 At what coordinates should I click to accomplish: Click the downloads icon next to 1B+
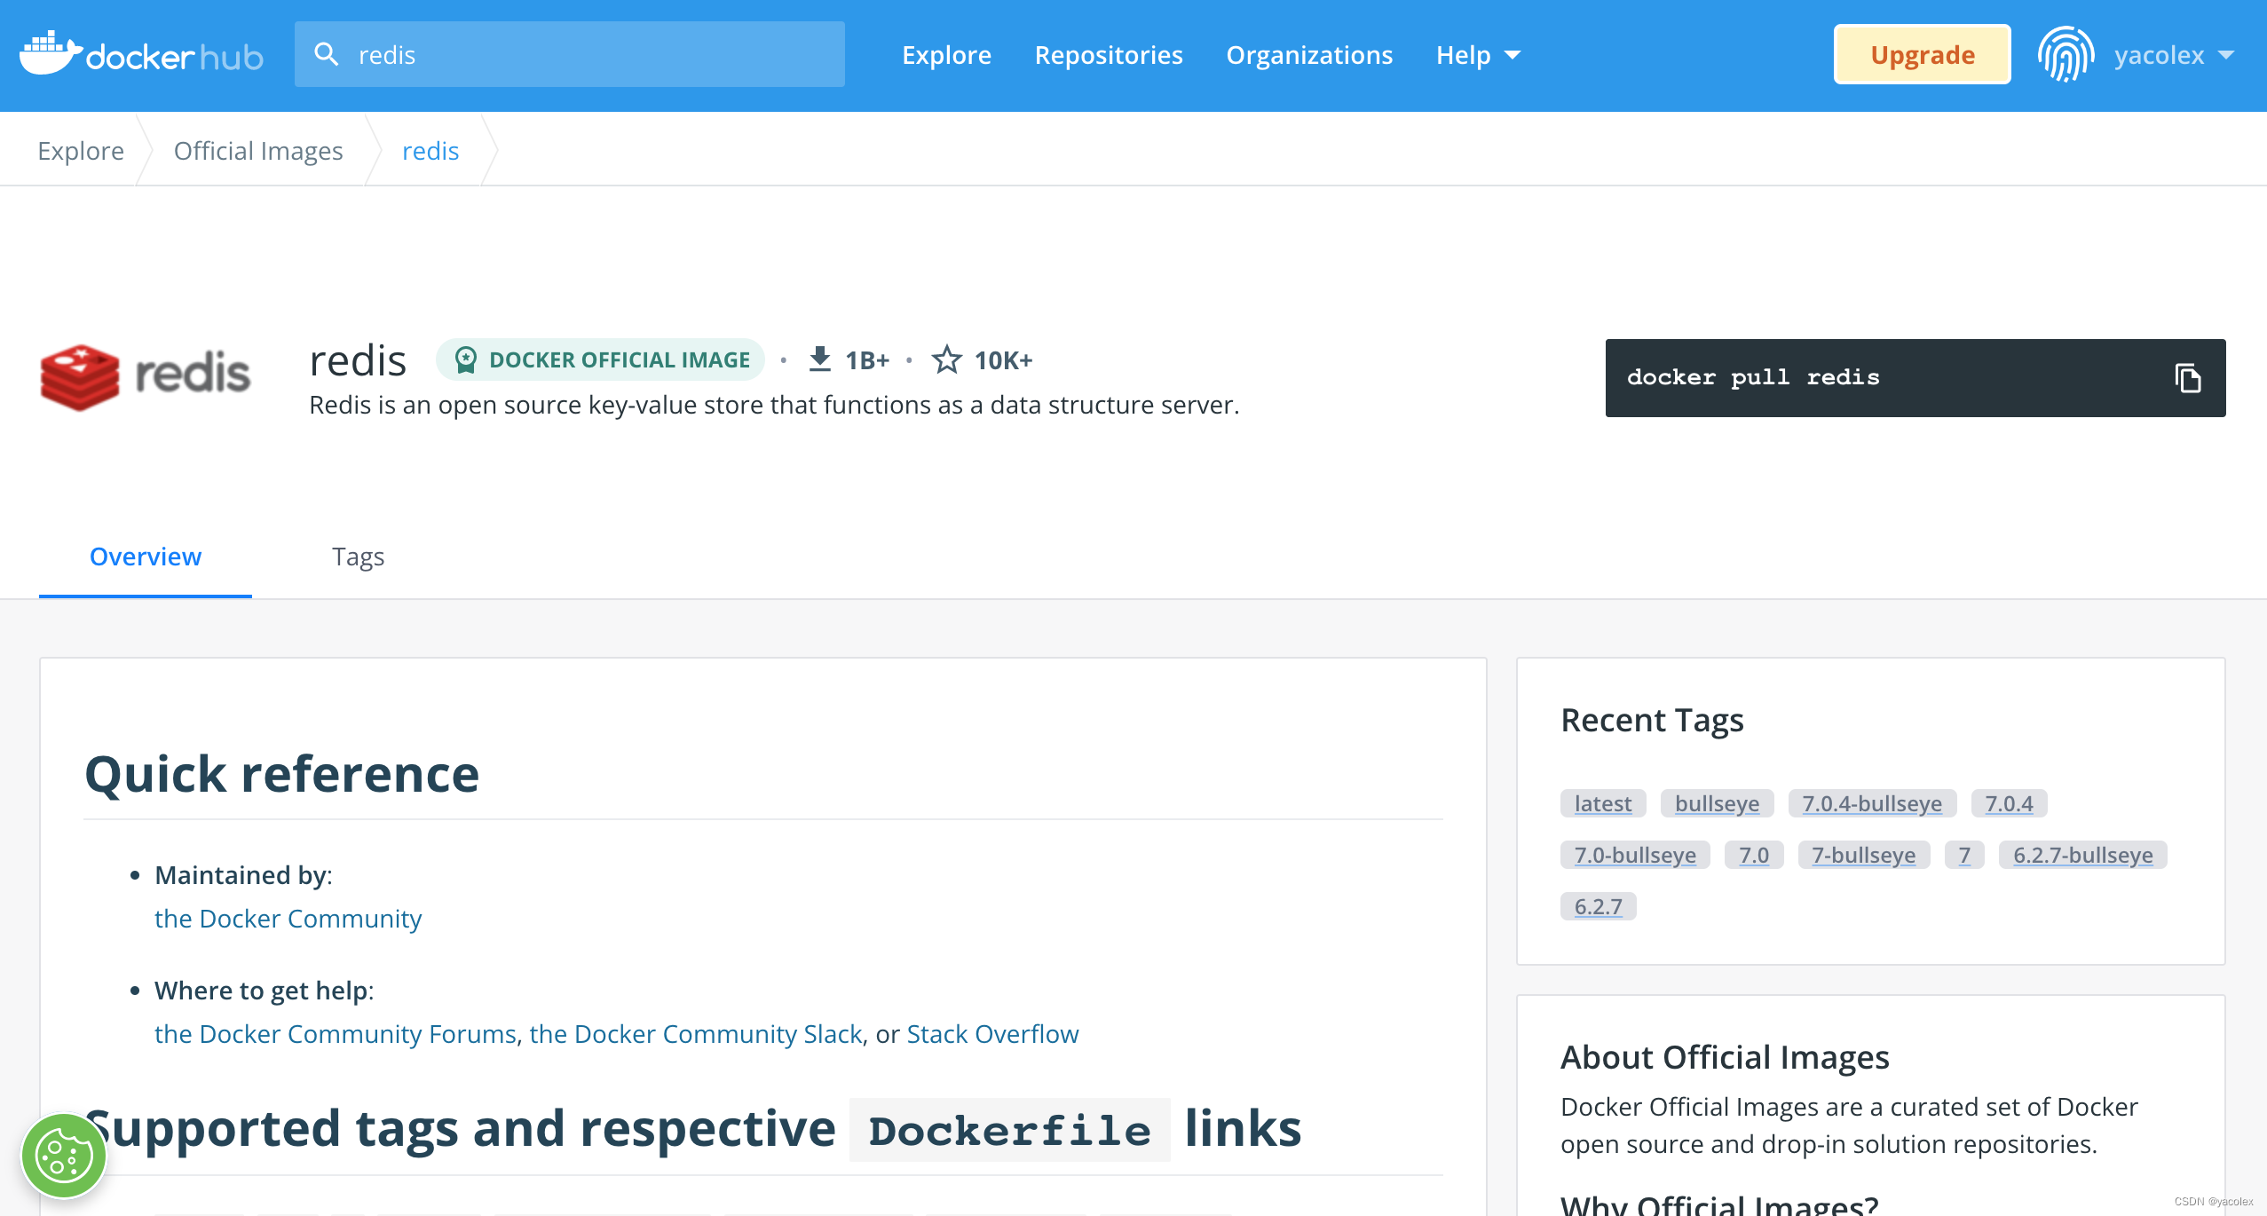820,359
